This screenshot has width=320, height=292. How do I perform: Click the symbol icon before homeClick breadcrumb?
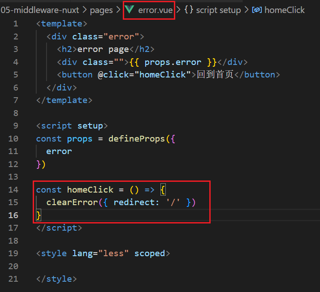pos(257,10)
